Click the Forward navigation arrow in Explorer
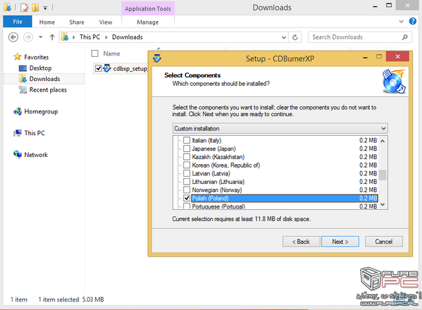The height and width of the screenshot is (310, 422). pyautogui.click(x=28, y=37)
